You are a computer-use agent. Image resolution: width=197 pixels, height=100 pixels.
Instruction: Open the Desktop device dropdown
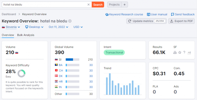pos(34,27)
